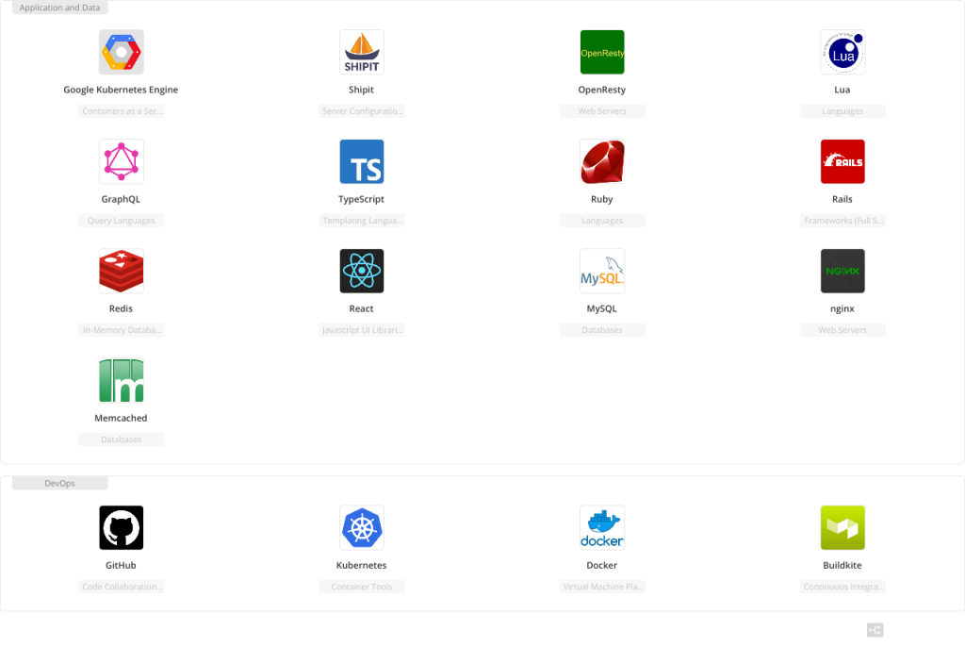Open the React atom icon

[362, 271]
